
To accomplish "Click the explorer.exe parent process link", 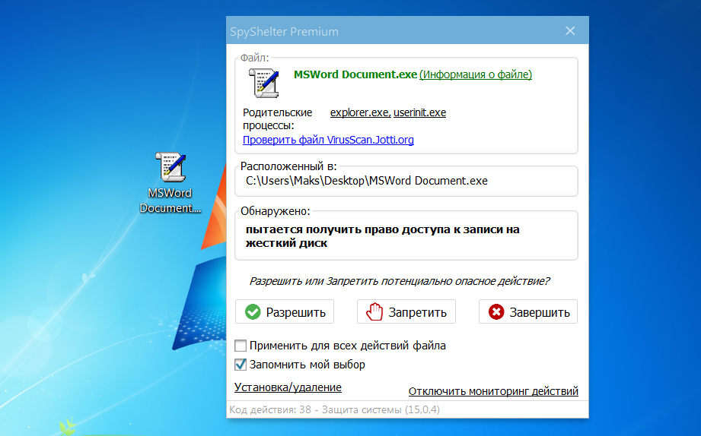I will coord(360,112).
